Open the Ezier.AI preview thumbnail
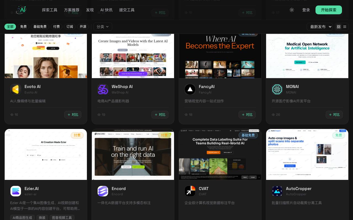Viewport: 353px width, 220px height. [46, 155]
